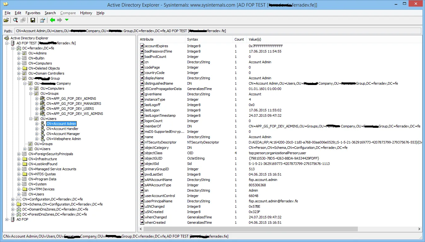
Task: Select the CN=NTDS Quotas tree row
Action: 42,174
